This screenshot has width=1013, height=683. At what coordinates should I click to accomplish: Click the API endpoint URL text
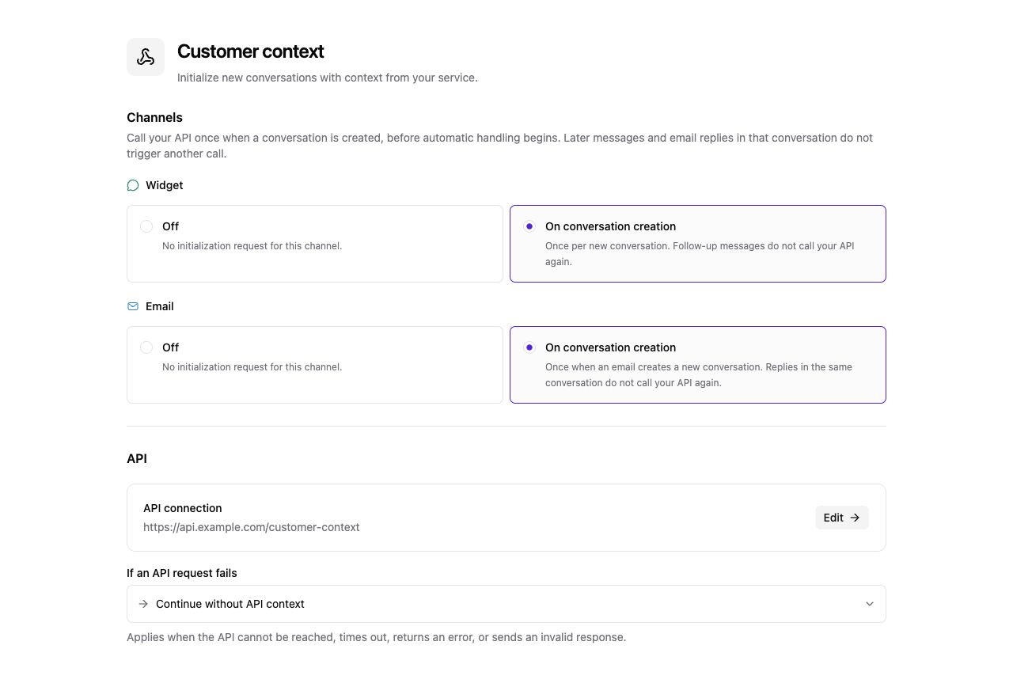pyautogui.click(x=252, y=527)
